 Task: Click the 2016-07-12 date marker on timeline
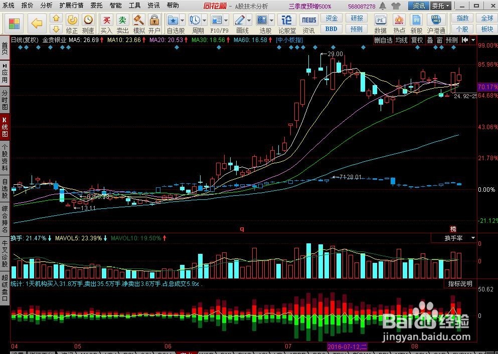pos(347,346)
